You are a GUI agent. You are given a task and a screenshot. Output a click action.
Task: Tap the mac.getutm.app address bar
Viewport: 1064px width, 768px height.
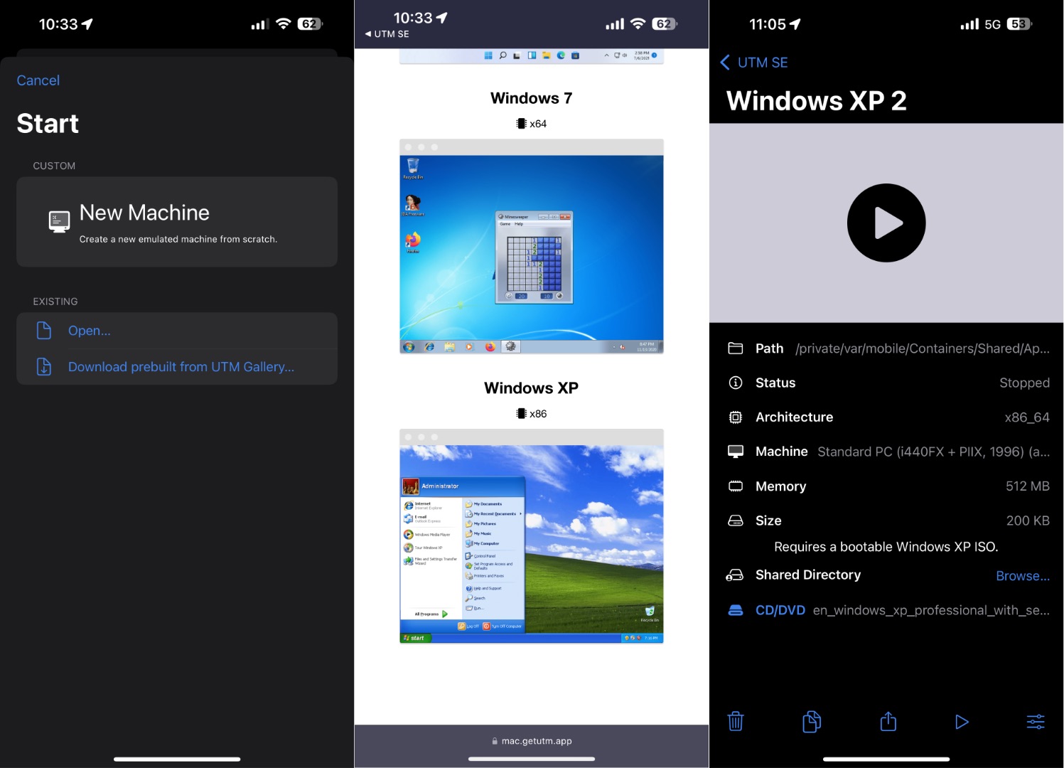(532, 741)
